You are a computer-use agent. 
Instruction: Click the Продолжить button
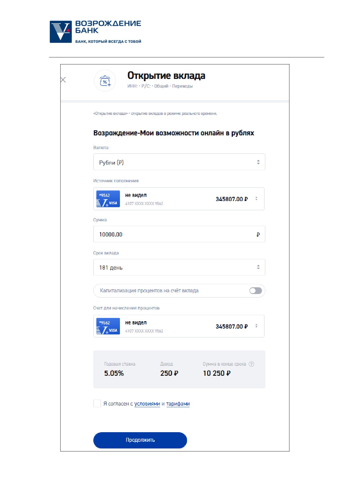pos(140,440)
